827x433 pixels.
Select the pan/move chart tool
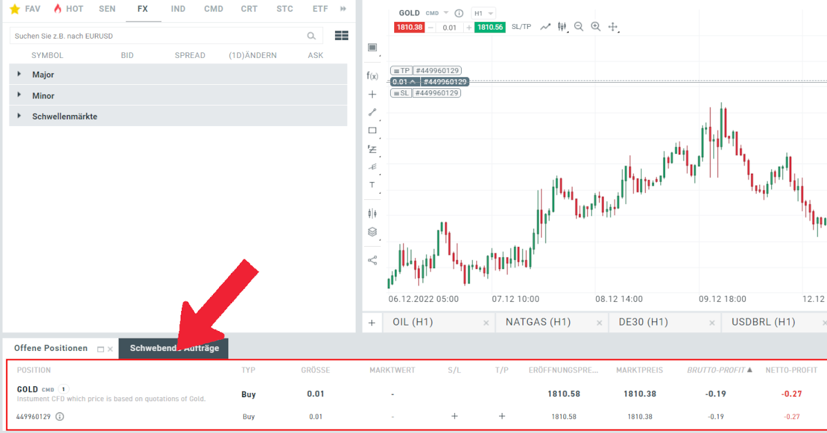(612, 26)
